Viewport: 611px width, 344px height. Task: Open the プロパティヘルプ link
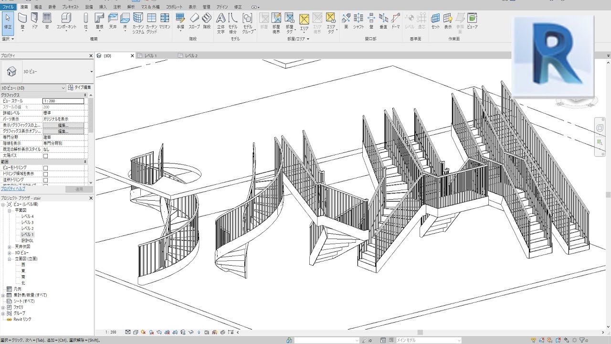click(13, 189)
